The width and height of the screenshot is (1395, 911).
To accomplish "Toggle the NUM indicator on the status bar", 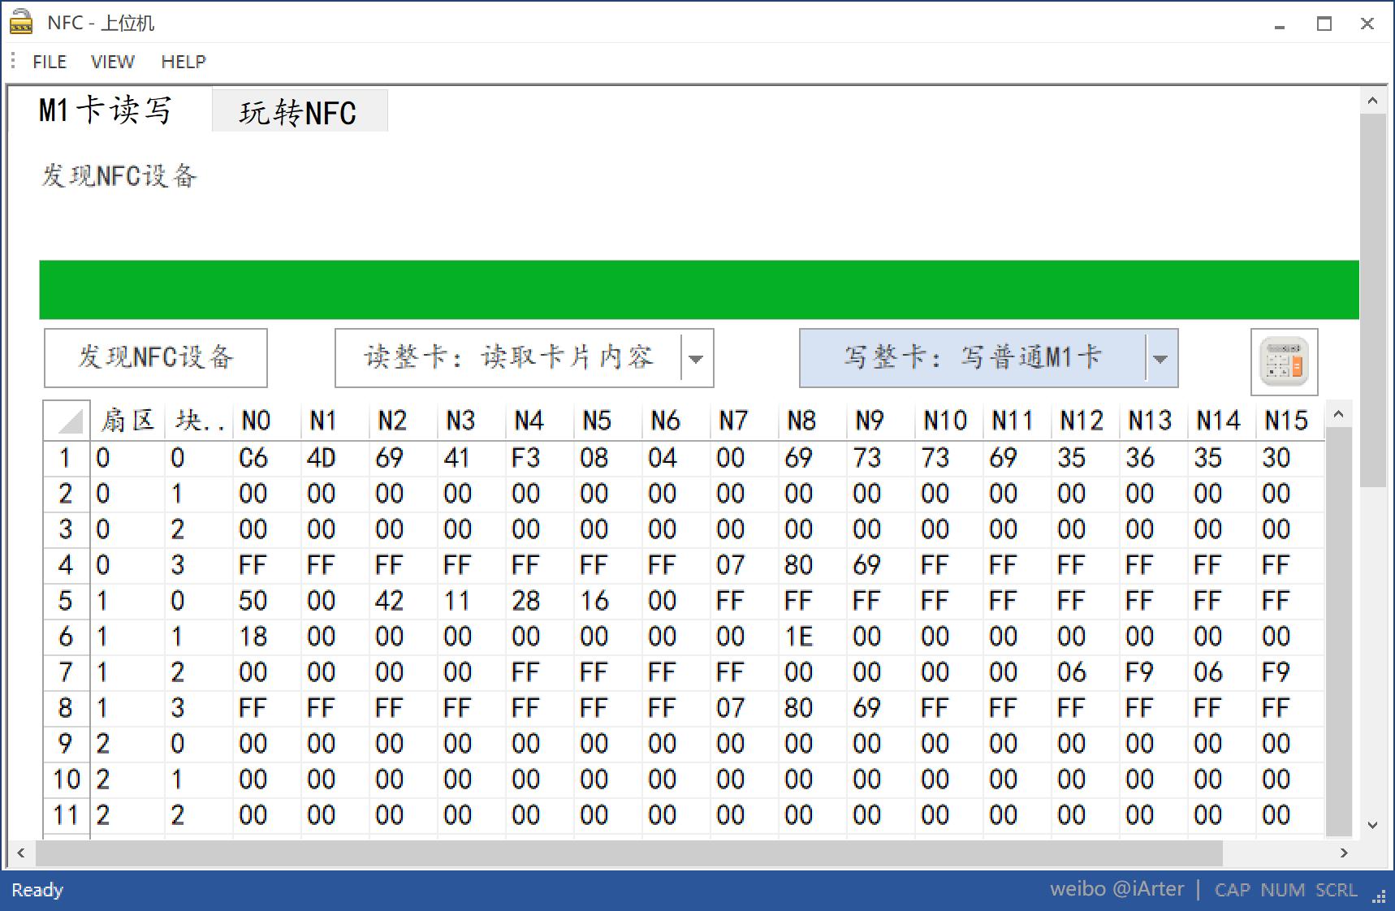I will (x=1283, y=889).
